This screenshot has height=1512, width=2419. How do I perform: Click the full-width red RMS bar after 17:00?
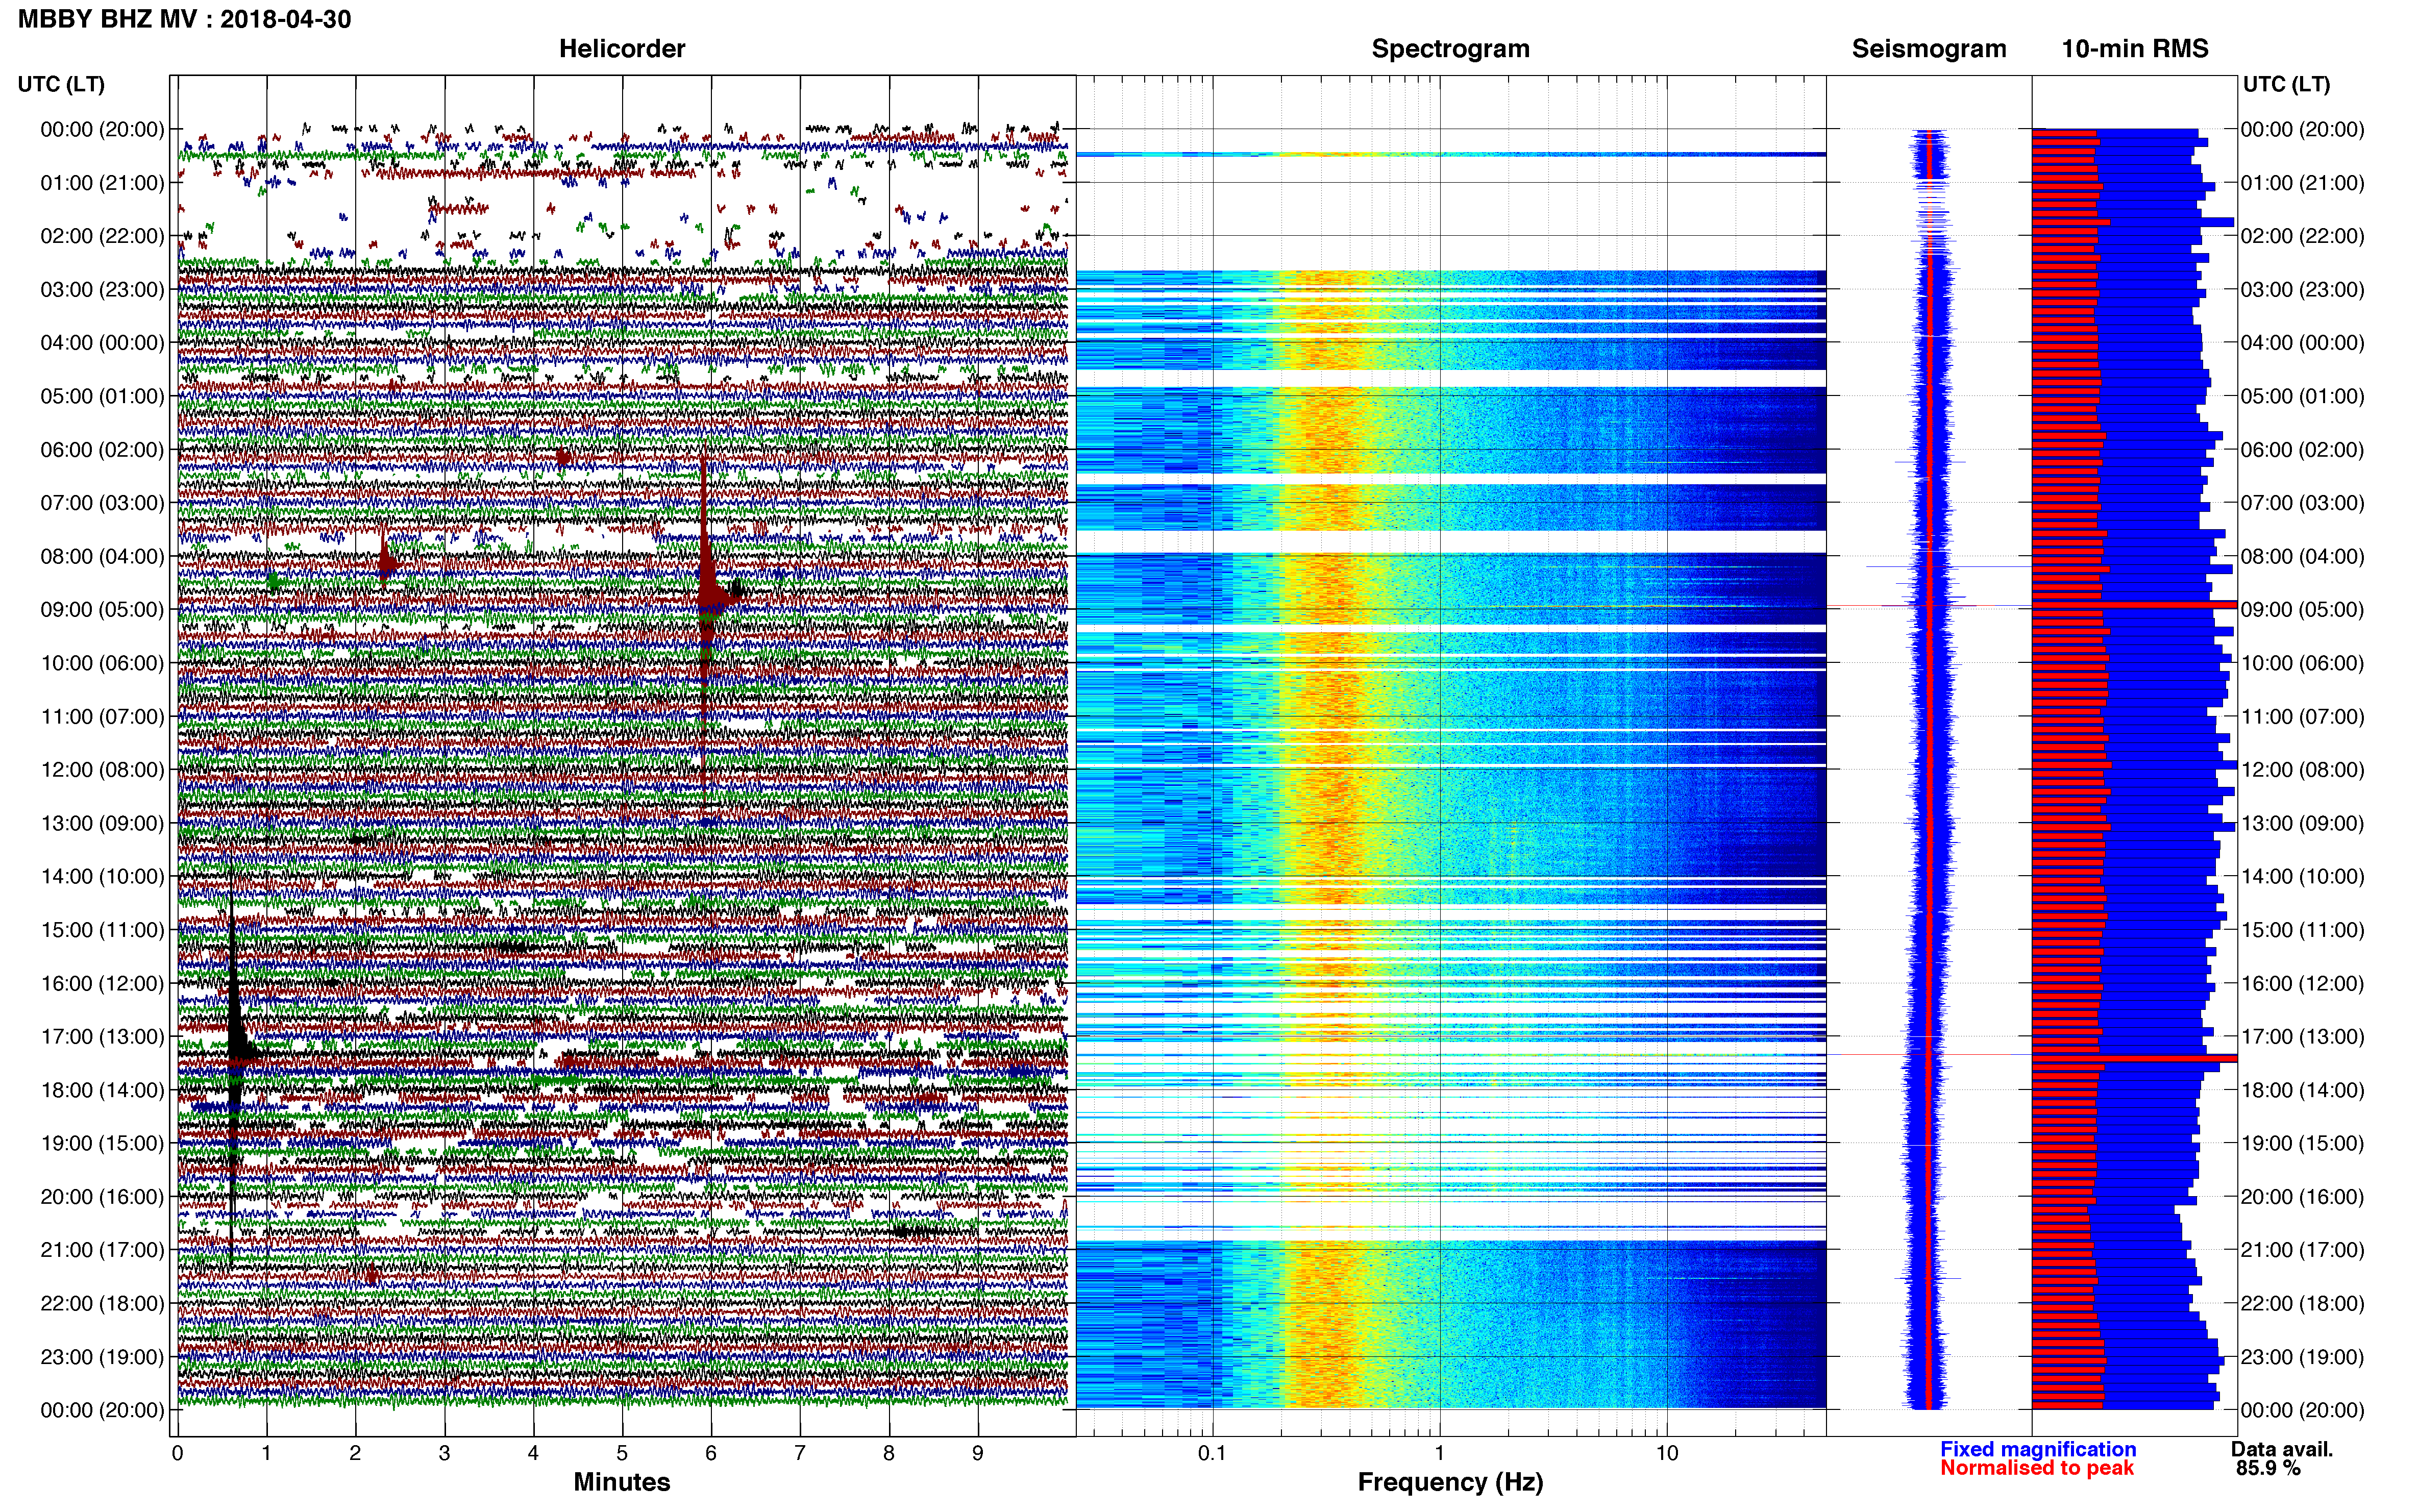[x=2134, y=1058]
